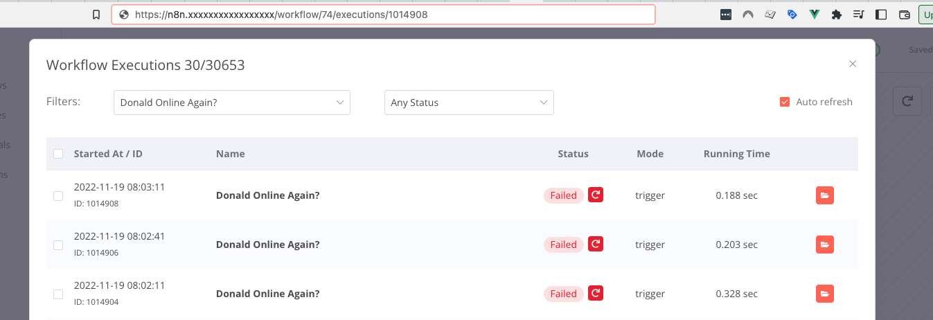Retry the failed execution ID 1014908
This screenshot has width=933, height=320.
click(596, 195)
